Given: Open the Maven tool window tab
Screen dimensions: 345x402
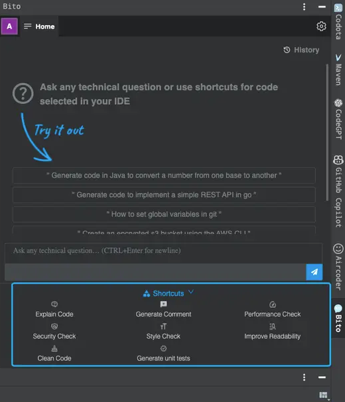Looking at the screenshot, I should pyautogui.click(x=338, y=69).
